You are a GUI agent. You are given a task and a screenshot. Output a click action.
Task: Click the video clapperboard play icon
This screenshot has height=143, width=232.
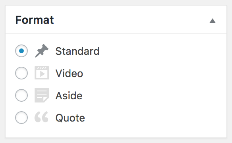pyautogui.click(x=42, y=73)
